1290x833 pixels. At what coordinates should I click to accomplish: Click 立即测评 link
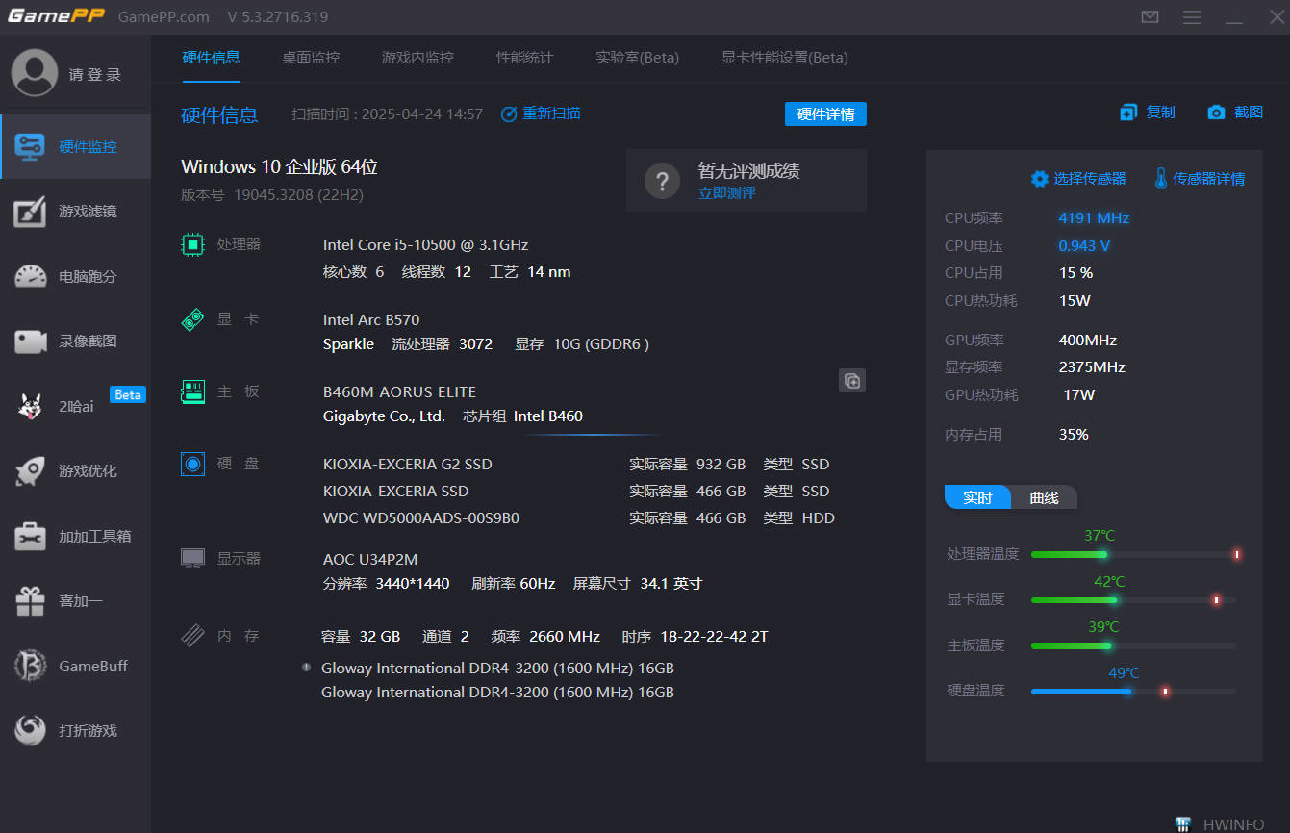click(726, 192)
